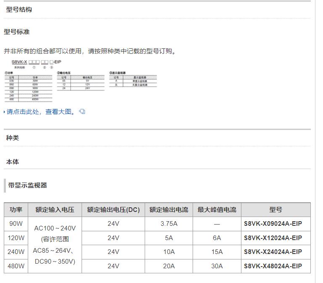Select the '型号结构' section heading
Viewport: 323px width, 283px height.
click(19, 10)
